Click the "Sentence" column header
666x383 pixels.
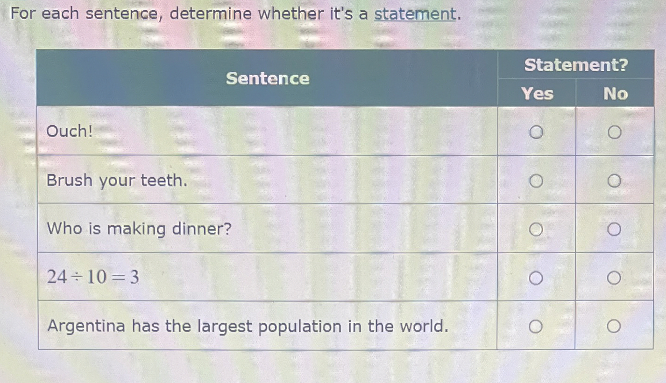point(267,78)
